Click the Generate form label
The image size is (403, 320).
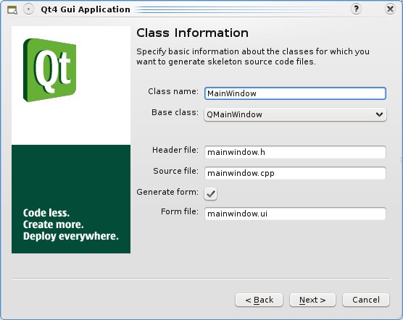pos(167,192)
